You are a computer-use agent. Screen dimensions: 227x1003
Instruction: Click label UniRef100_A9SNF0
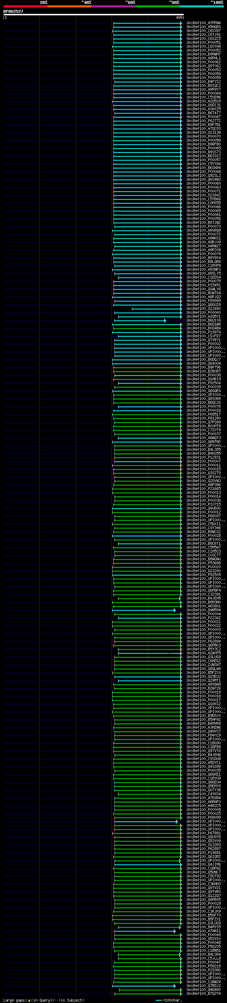(204, 269)
